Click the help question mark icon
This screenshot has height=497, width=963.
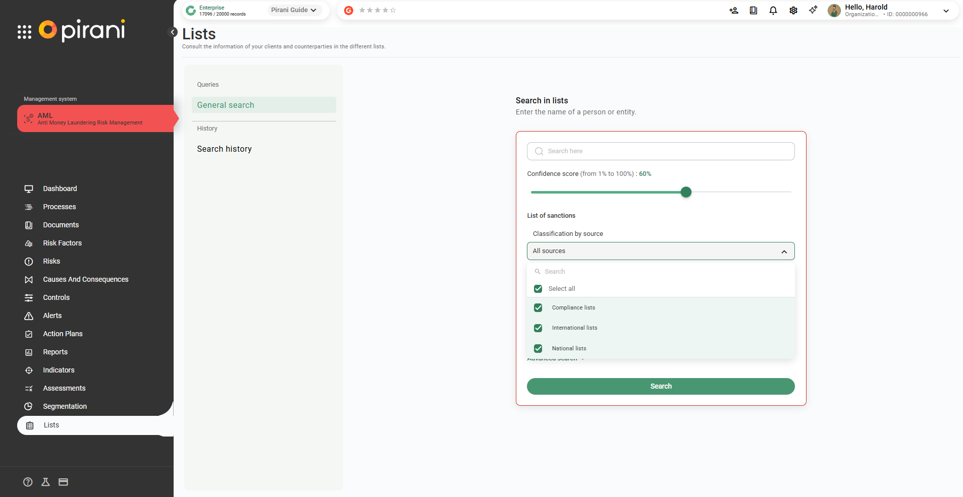point(28,482)
